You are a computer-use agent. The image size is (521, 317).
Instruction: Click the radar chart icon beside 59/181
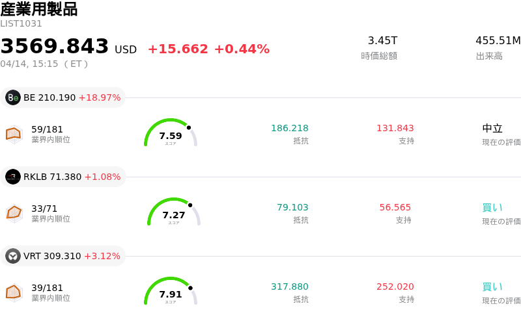pyautogui.click(x=14, y=134)
